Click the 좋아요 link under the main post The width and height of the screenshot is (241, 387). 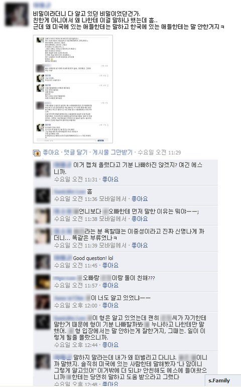[x=51, y=152]
